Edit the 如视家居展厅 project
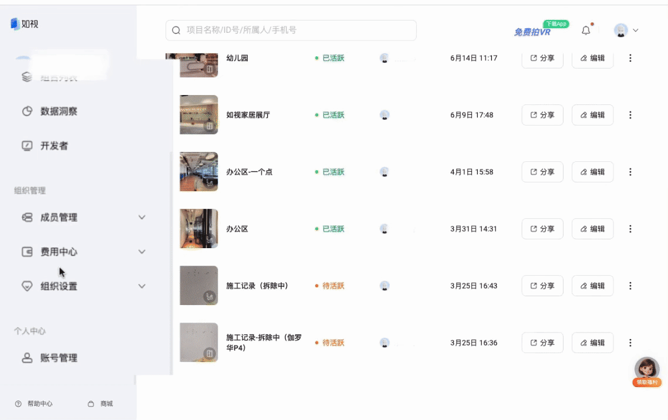Viewport: 668px width, 420px height. (593, 115)
